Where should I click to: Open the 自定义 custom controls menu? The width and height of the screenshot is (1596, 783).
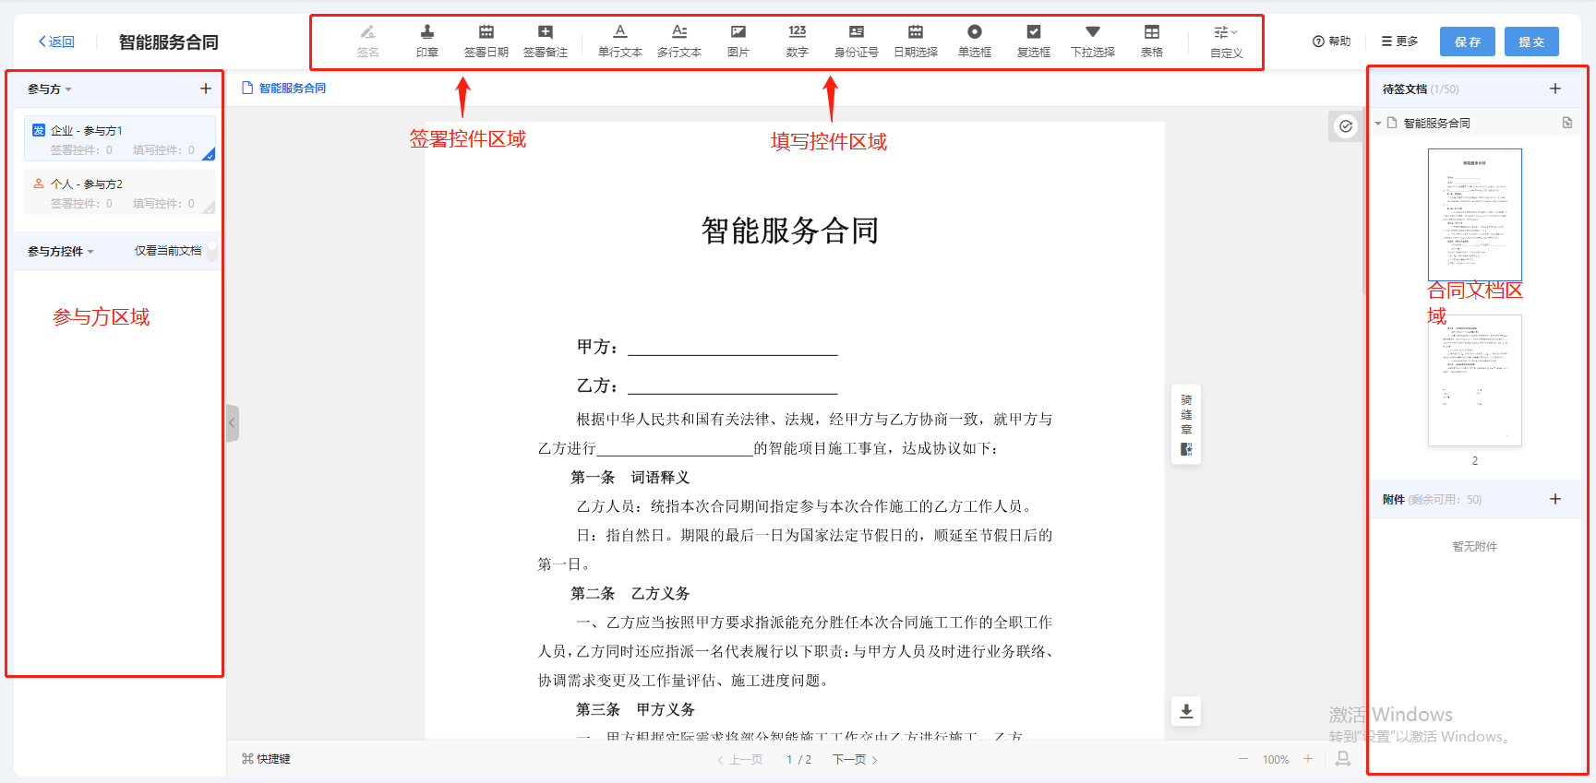(x=1226, y=42)
